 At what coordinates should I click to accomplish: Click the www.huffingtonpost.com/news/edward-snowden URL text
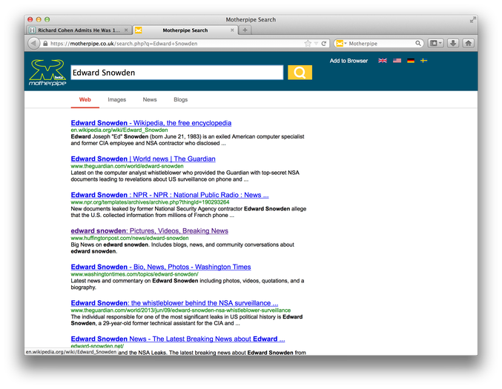click(129, 238)
